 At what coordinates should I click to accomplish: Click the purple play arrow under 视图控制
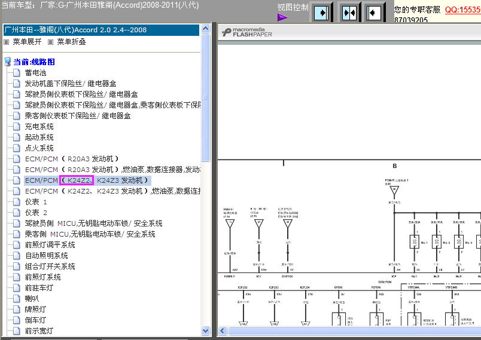[x=282, y=17]
